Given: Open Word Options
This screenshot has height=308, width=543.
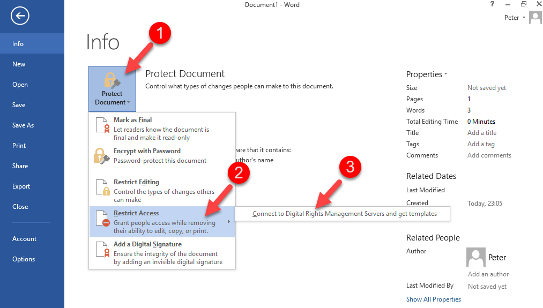Looking at the screenshot, I should pos(32,259).
